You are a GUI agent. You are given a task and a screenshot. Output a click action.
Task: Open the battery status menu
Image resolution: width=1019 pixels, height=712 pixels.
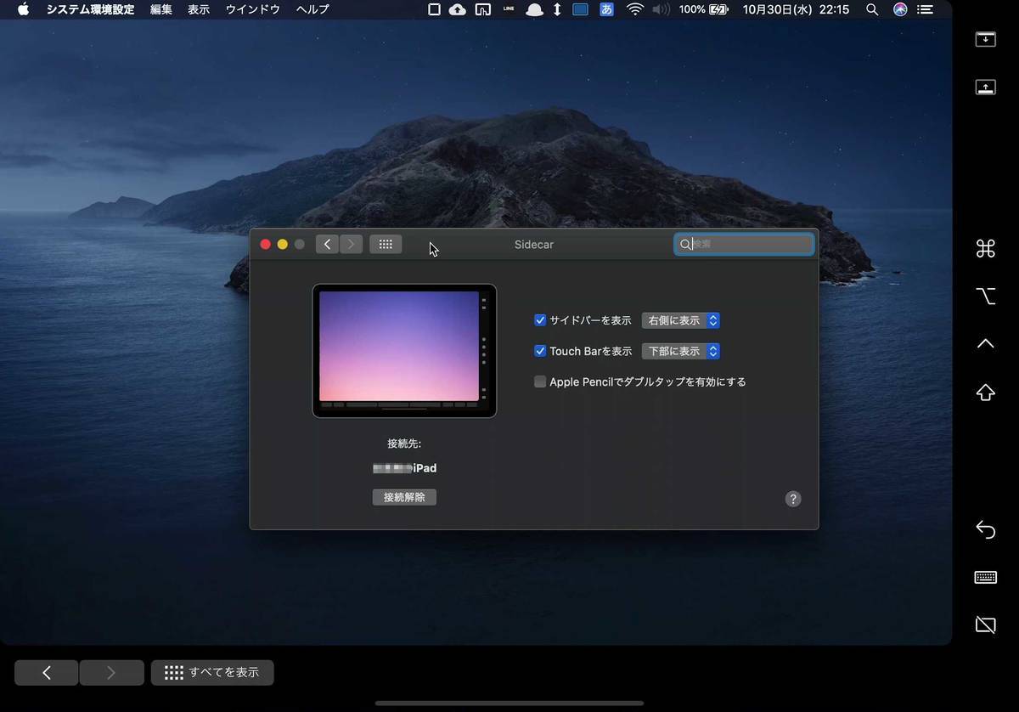click(x=704, y=9)
